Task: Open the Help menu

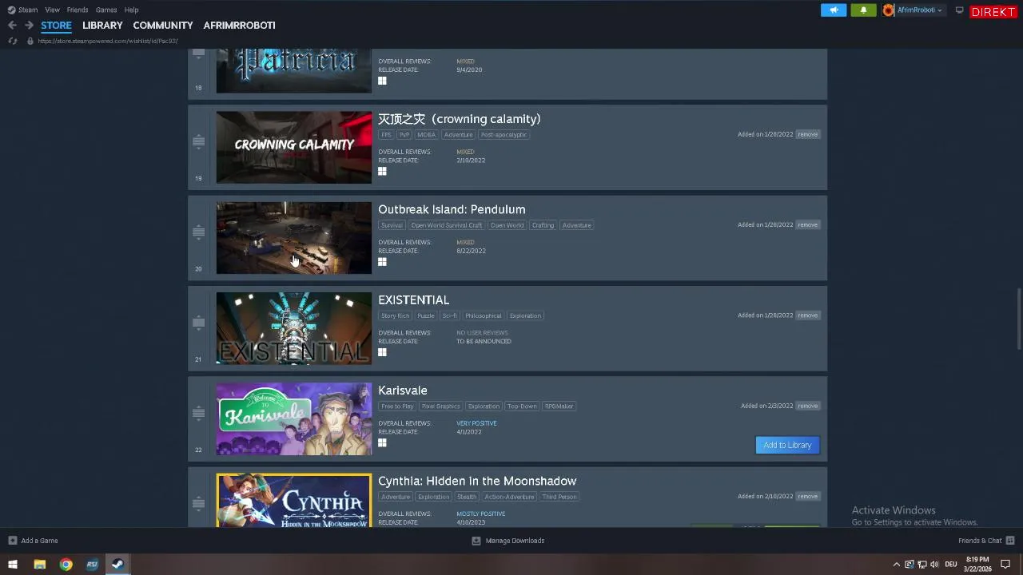Action: (131, 10)
